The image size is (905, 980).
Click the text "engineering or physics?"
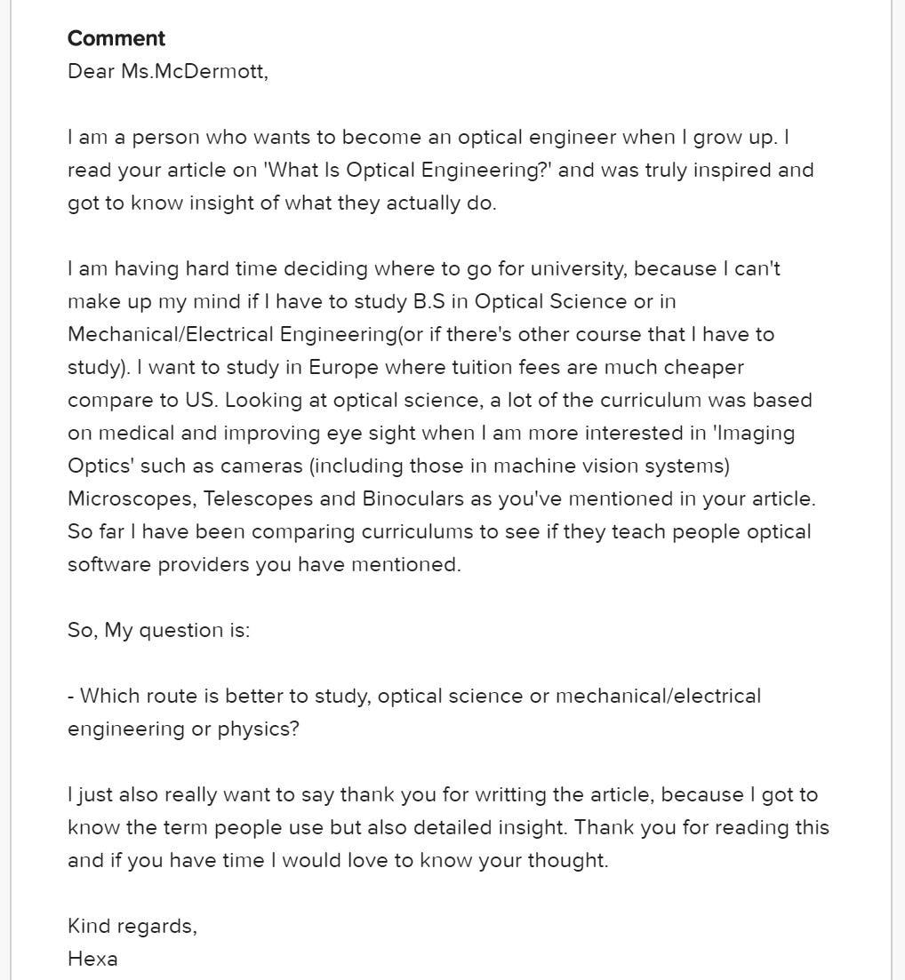183,729
